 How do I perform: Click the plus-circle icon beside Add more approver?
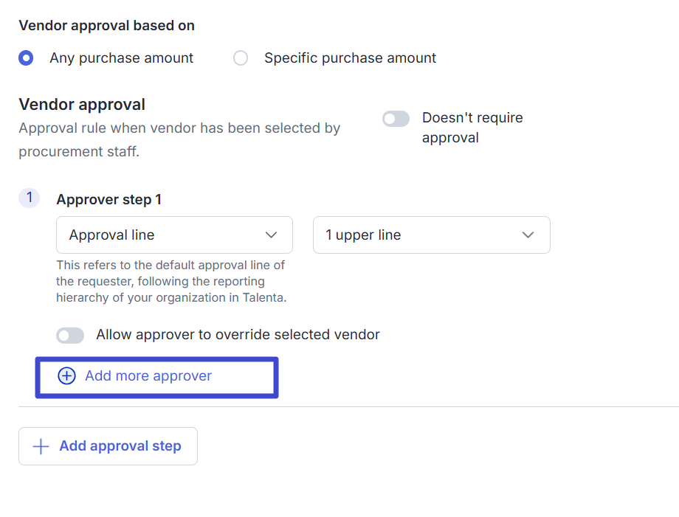tap(66, 376)
